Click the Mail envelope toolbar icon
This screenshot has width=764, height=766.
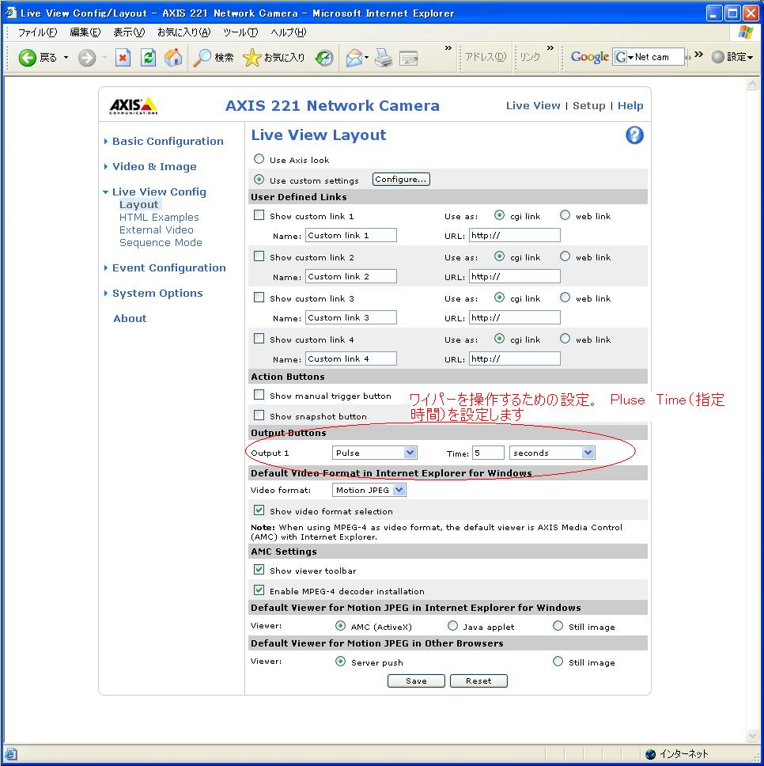point(354,58)
